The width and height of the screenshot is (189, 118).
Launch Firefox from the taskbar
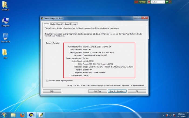(22, 115)
